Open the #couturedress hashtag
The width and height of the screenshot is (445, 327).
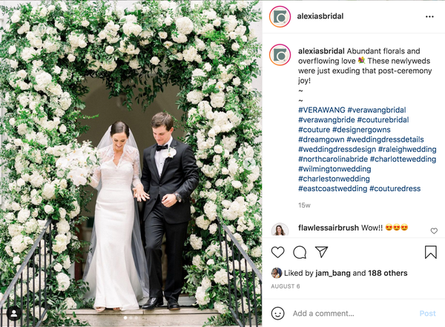pyautogui.click(x=395, y=188)
